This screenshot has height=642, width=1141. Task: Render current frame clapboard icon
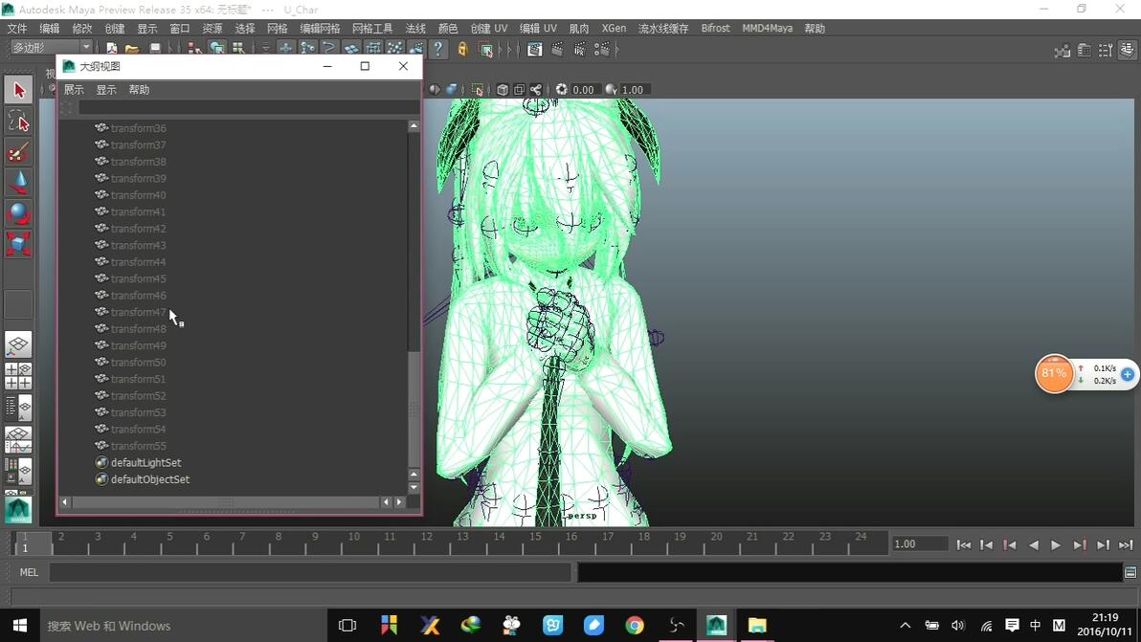coord(557,49)
